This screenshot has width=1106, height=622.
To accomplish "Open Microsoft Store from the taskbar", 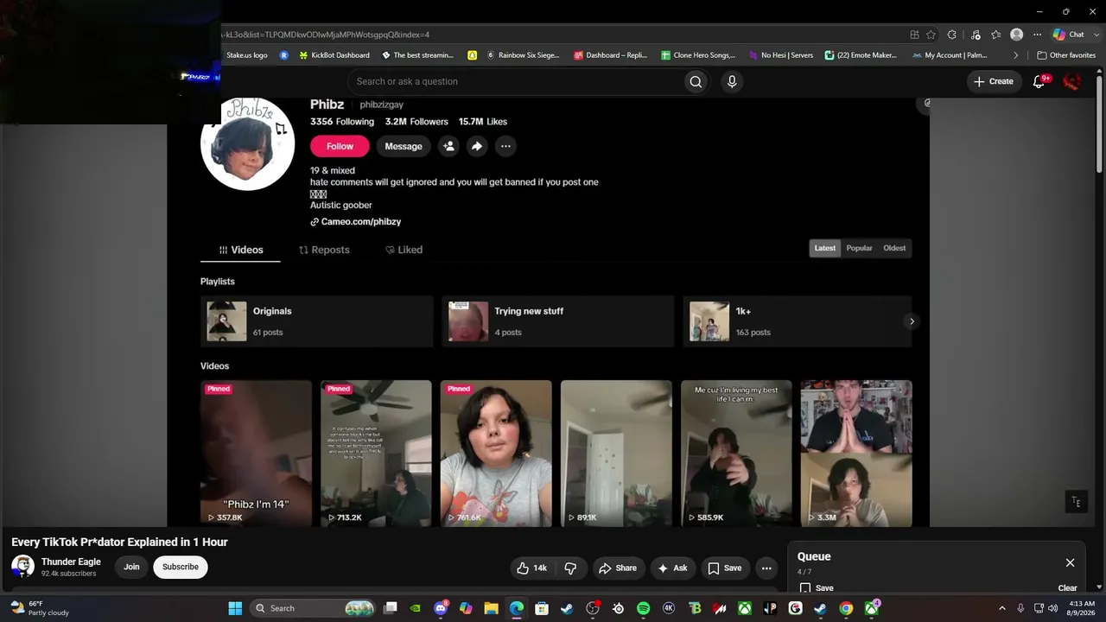I will 542,608.
